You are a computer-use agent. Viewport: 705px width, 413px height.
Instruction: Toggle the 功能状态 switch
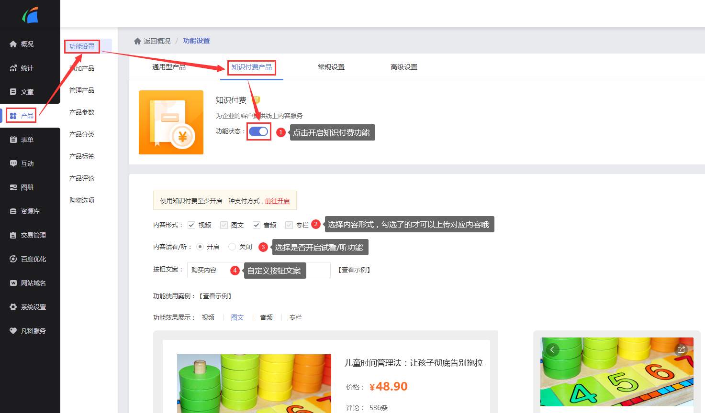(258, 131)
